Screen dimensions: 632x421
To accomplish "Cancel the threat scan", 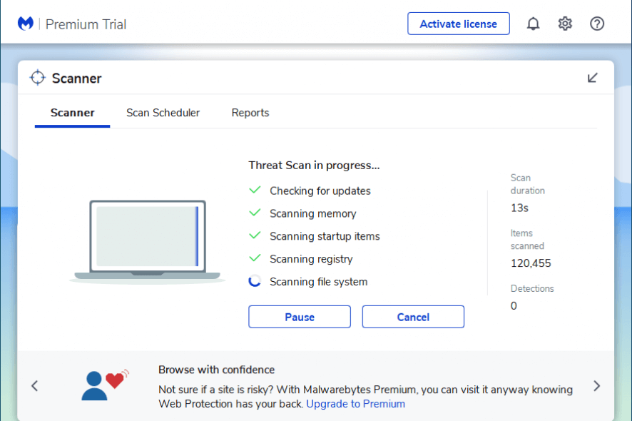I will pos(413,317).
